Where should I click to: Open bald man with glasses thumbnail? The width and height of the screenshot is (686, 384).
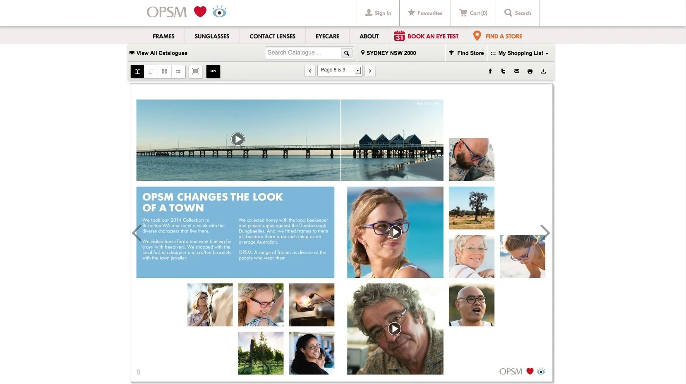(472, 305)
